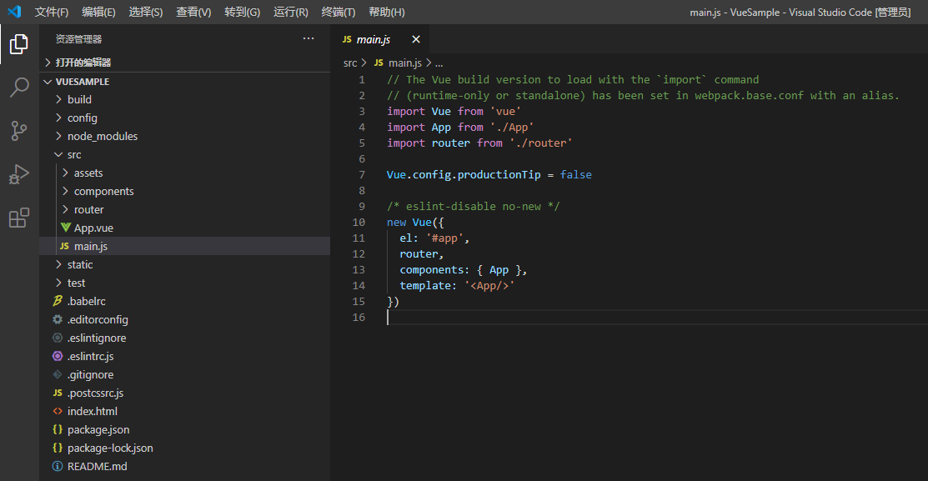Image resolution: width=928 pixels, height=481 pixels.
Task: Open the 帮助(H) menu
Action: click(x=387, y=12)
